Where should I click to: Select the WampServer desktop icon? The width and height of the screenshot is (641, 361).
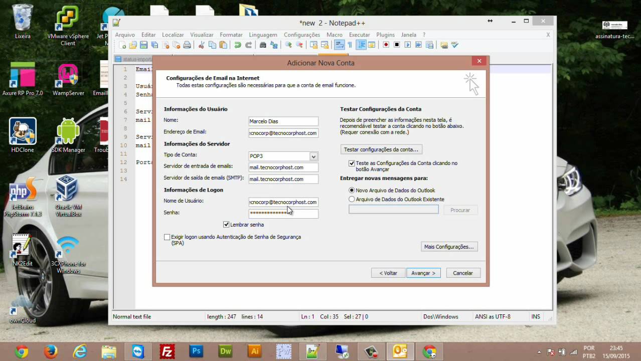[x=68, y=79]
